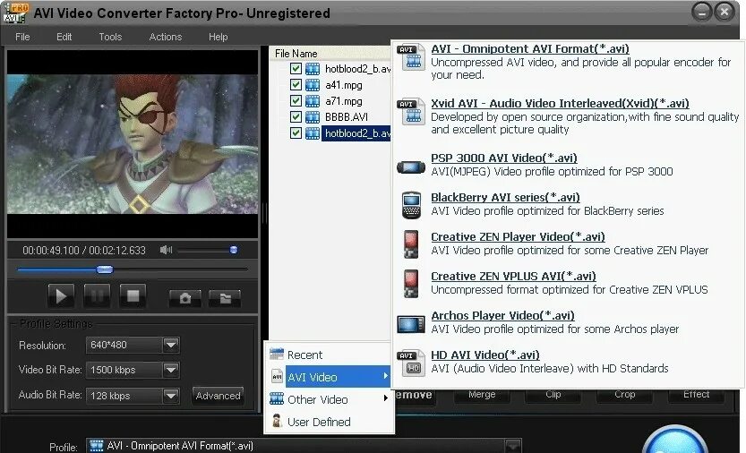
Task: Click the file icon beside a71.mpg
Action: [x=313, y=101]
